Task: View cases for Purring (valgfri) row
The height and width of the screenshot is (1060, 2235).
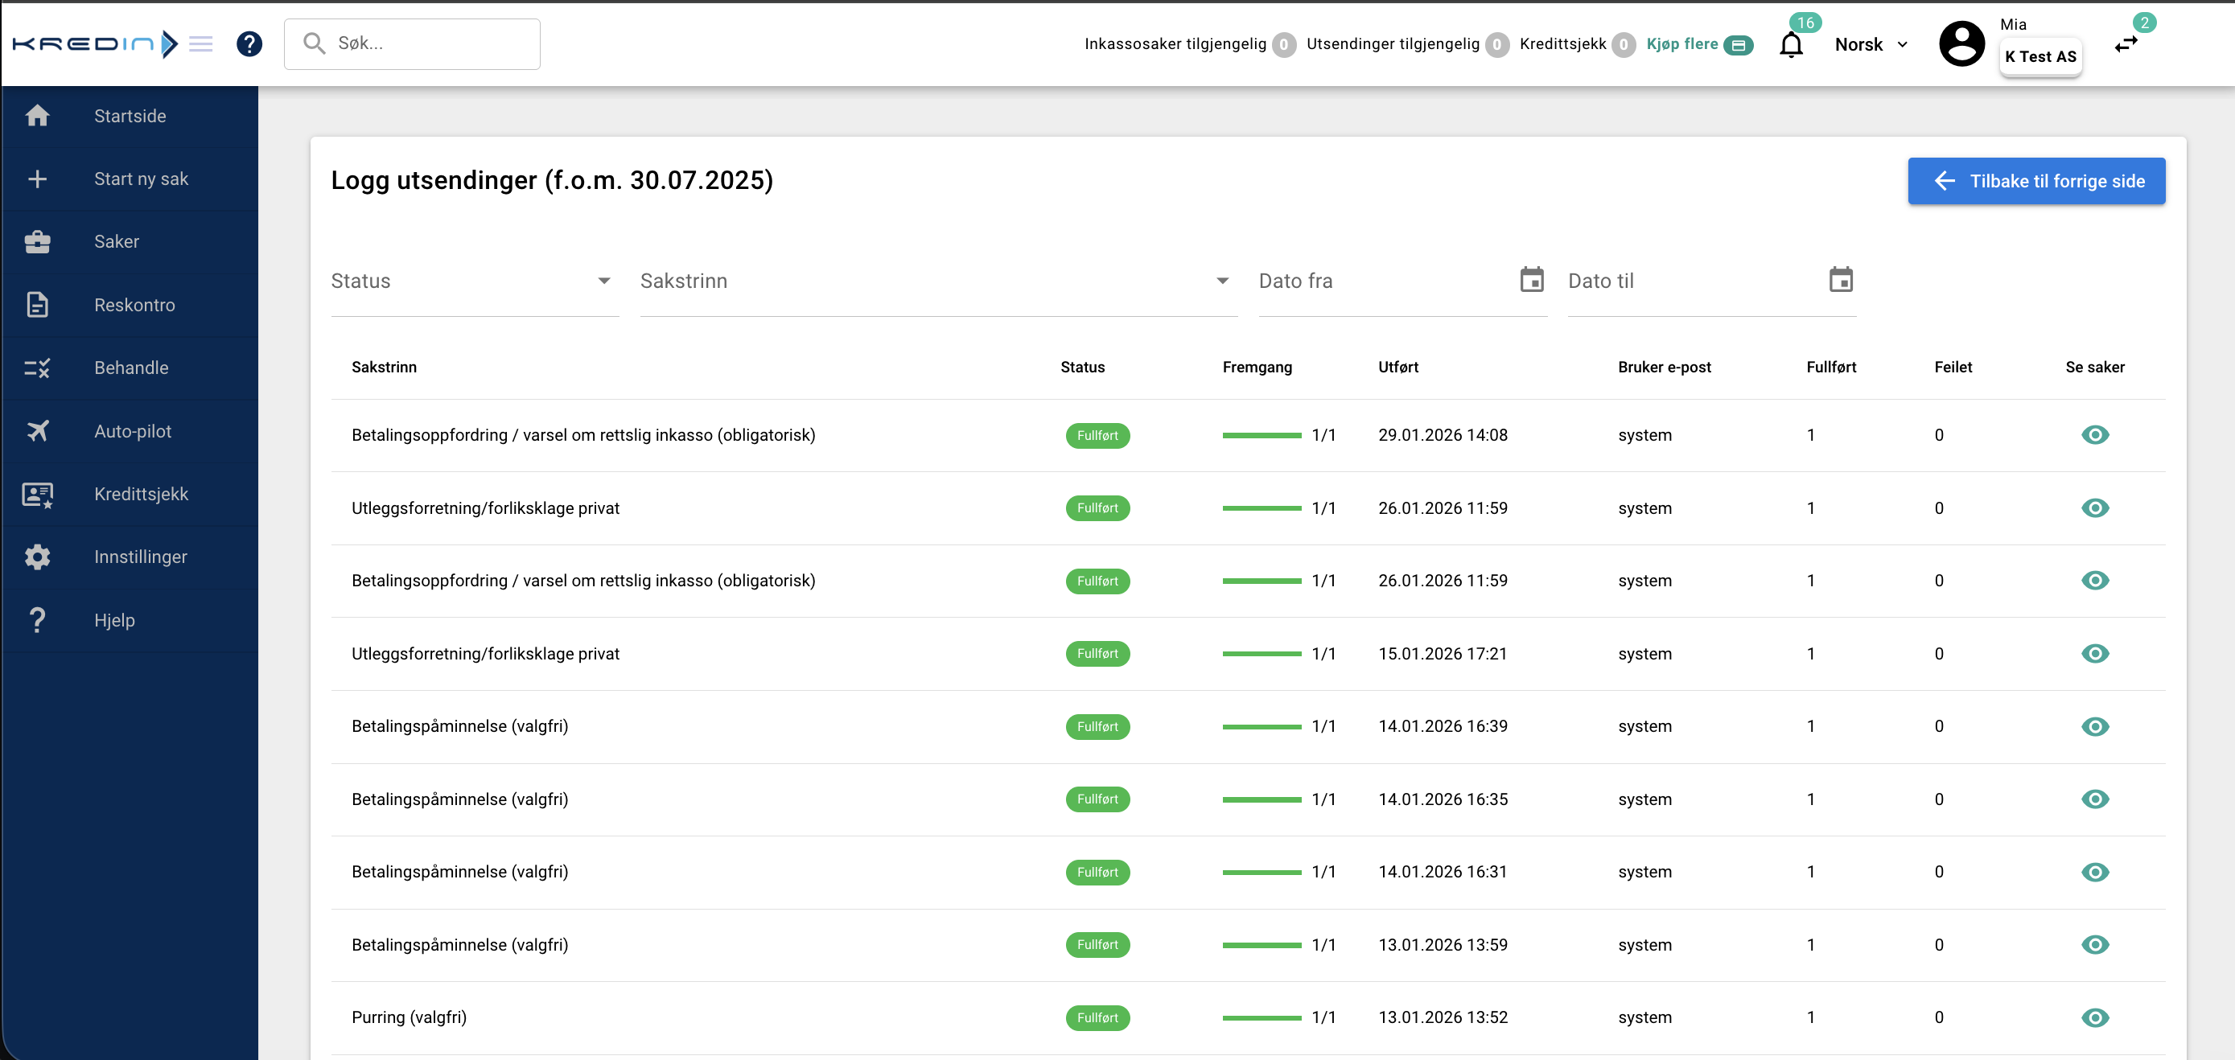Action: [2094, 1017]
